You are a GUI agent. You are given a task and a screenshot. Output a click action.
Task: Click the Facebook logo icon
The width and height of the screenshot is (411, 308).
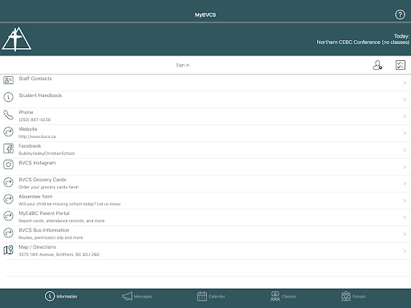coord(8,148)
